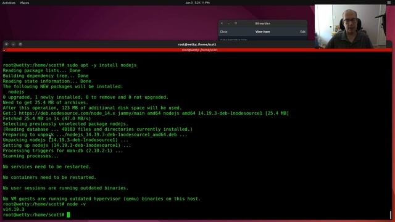Click the terminal scrollbar handle
The image size is (395, 222).
pos(391,215)
